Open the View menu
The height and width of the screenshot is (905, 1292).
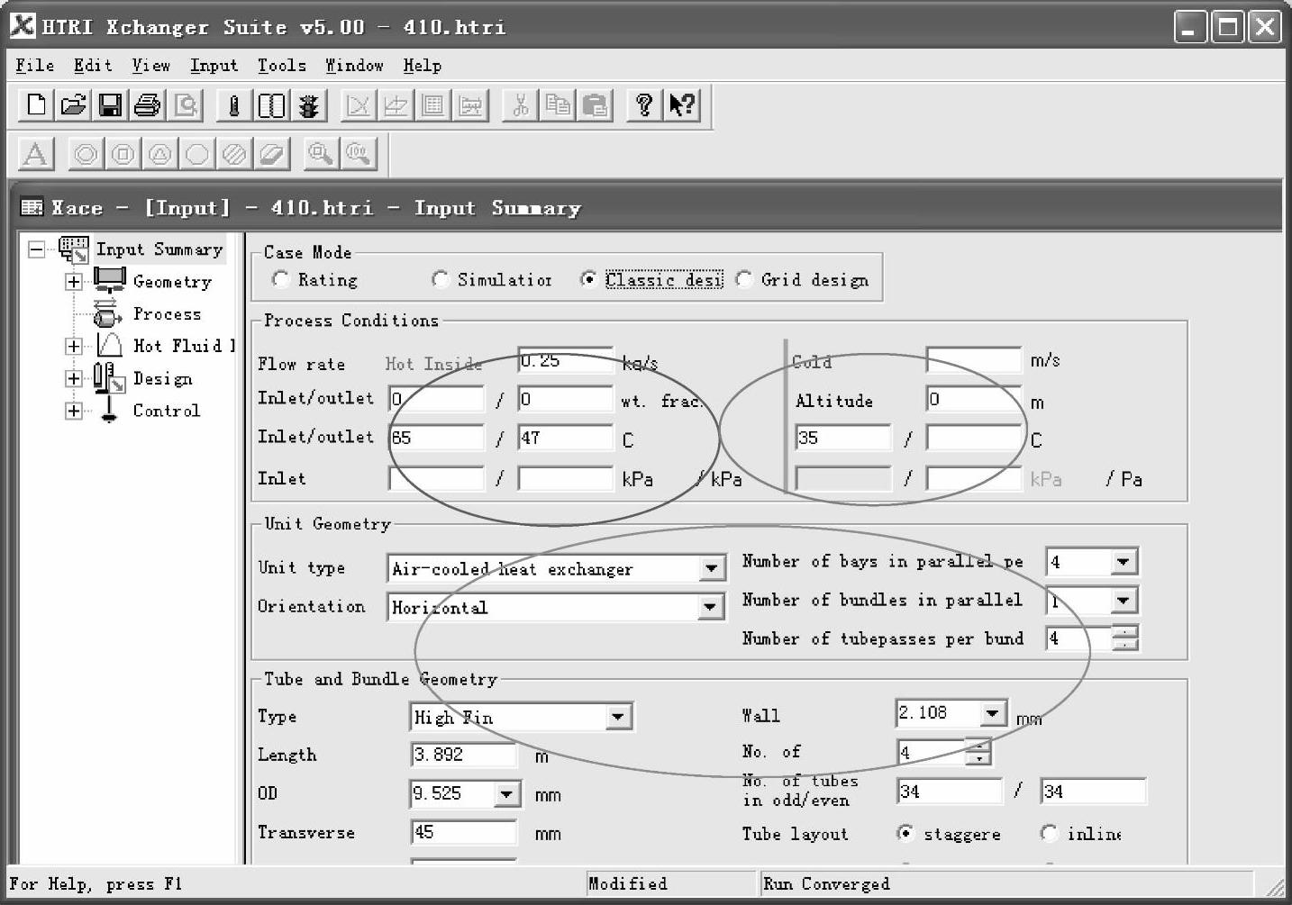tap(150, 66)
